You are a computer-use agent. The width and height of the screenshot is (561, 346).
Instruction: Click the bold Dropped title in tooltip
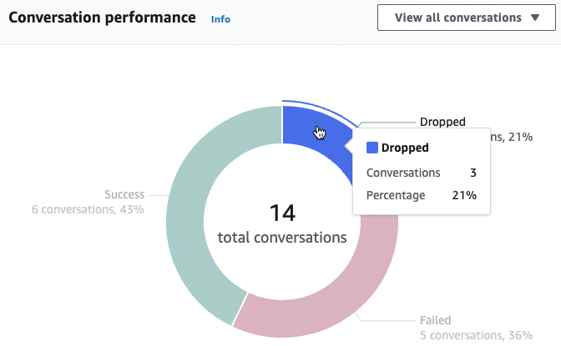click(x=405, y=148)
